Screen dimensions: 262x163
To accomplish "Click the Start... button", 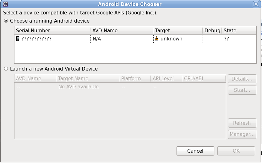I will (x=242, y=90).
